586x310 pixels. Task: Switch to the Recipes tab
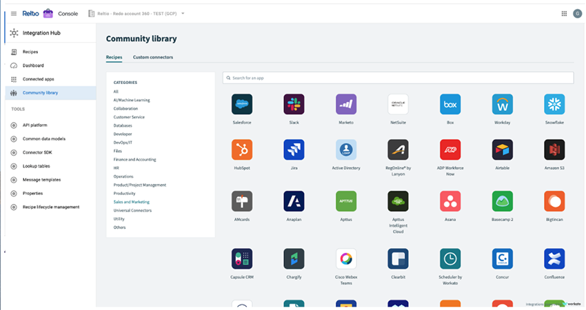click(114, 57)
